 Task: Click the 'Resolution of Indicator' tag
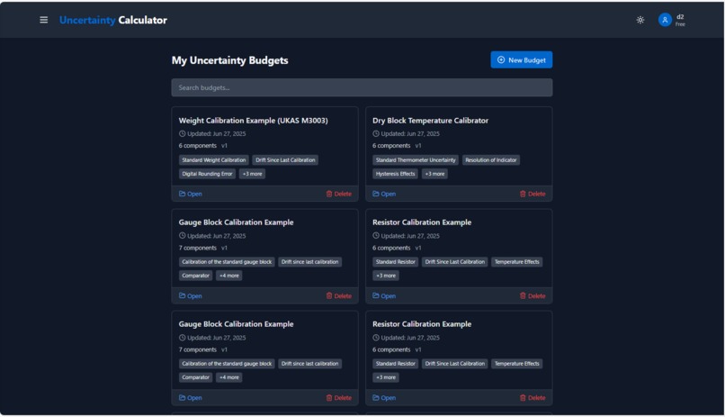490,160
